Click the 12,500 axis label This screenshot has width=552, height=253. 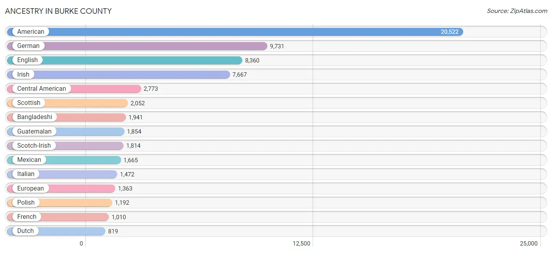[x=302, y=244]
